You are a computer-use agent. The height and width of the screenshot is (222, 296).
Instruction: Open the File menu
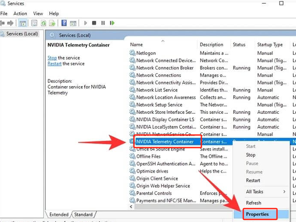coord(4,13)
